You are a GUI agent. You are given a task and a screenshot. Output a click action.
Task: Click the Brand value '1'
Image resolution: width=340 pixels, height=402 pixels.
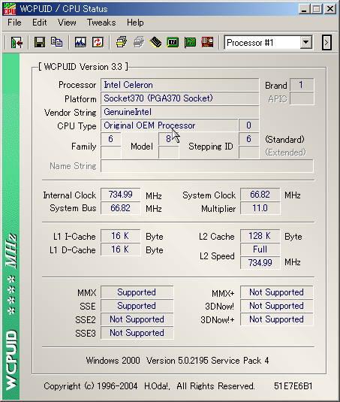tap(302, 85)
